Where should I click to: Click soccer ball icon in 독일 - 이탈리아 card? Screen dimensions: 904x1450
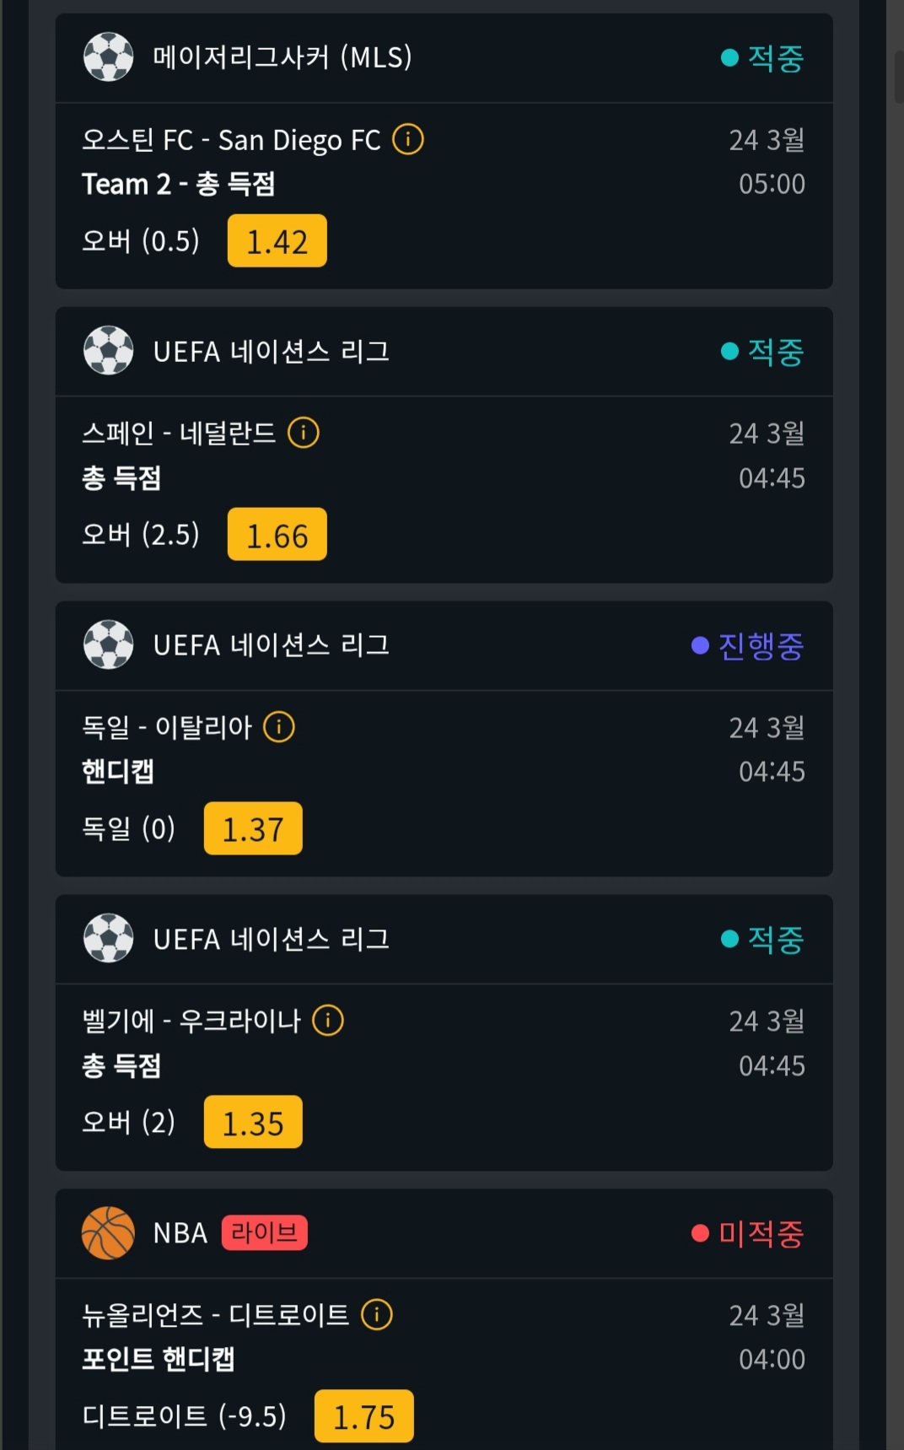(109, 645)
